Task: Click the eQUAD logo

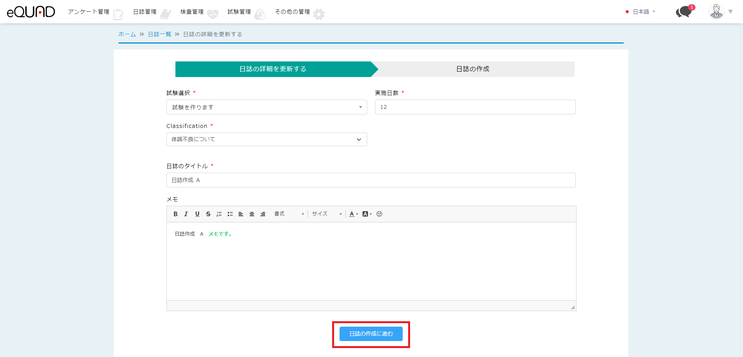Action: (31, 12)
